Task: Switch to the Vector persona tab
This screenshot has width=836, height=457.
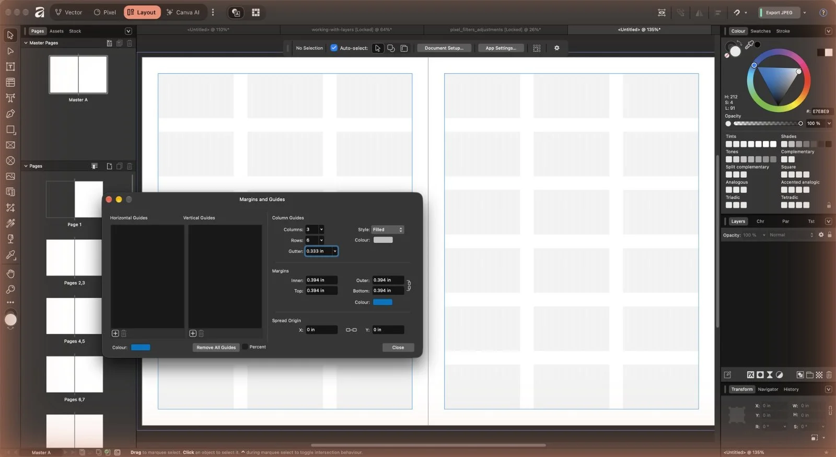Action: 68,12
